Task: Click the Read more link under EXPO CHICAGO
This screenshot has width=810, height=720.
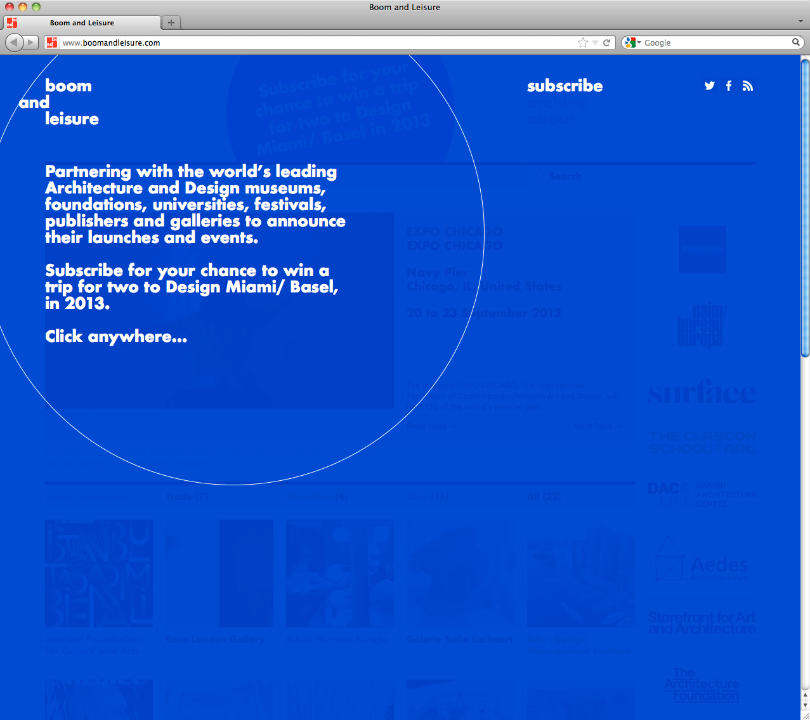Action: click(x=431, y=426)
